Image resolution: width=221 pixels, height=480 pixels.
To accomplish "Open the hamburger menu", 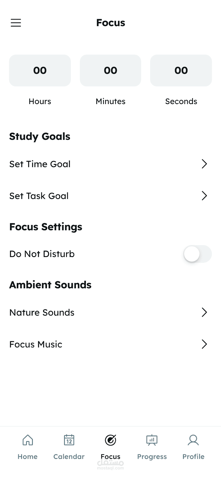I will 16,23.
